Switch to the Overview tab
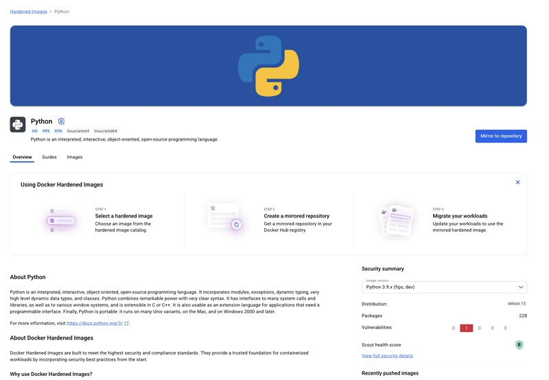This screenshot has width=549, height=380. (x=22, y=157)
